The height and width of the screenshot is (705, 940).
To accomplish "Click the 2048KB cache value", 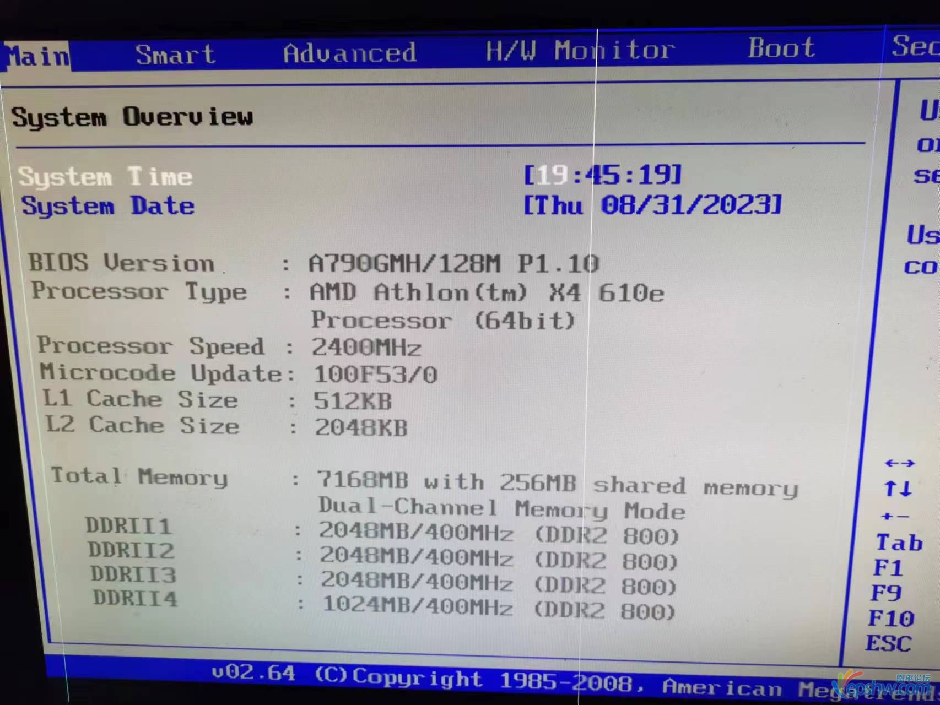I will 361,427.
